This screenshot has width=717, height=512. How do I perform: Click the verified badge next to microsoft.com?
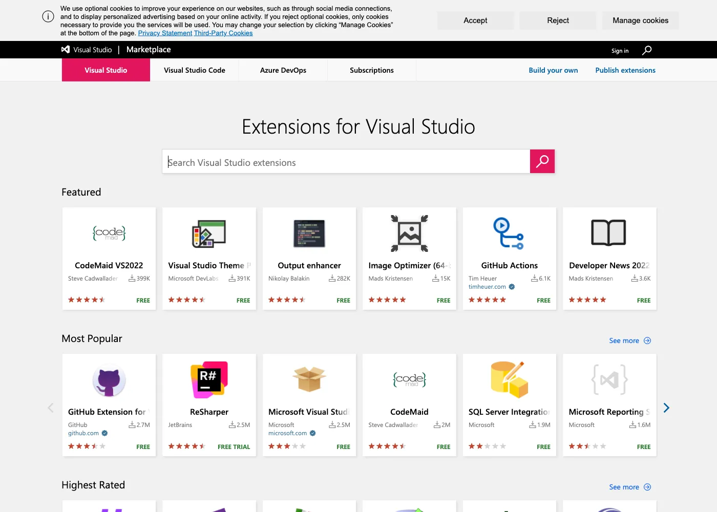pyautogui.click(x=312, y=433)
